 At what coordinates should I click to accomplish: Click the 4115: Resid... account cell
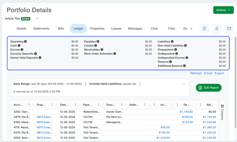22,128
